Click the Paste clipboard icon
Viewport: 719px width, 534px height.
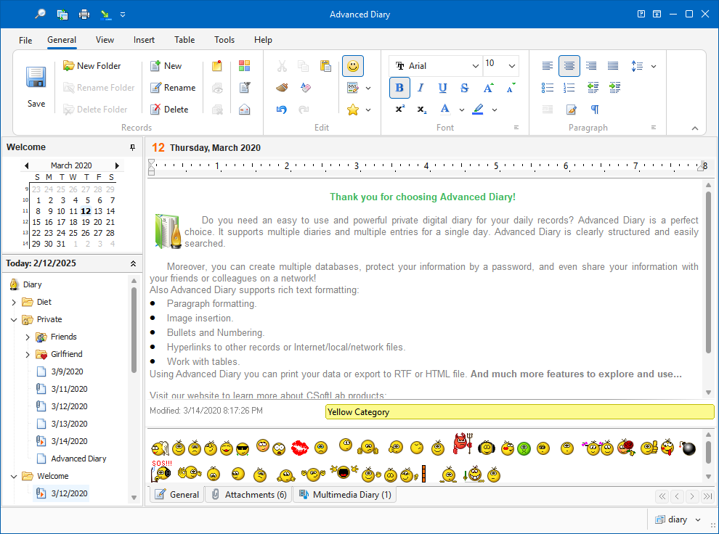click(325, 66)
